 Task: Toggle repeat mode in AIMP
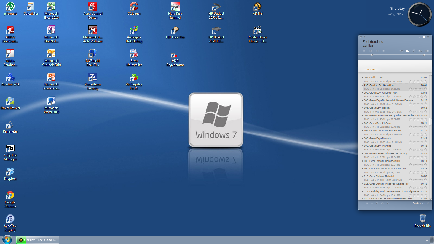(x=401, y=51)
